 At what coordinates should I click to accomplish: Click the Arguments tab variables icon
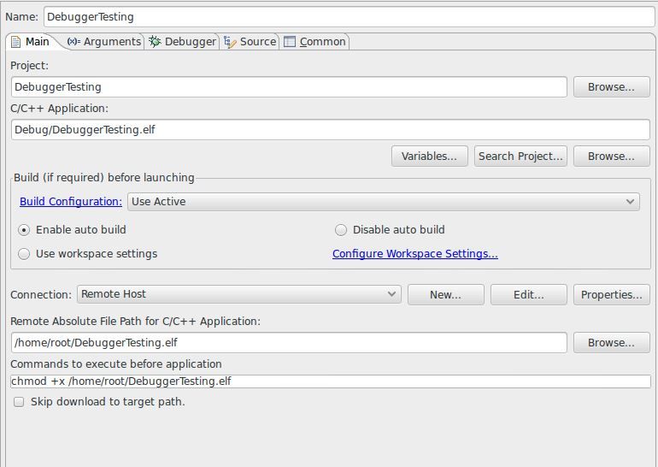click(73, 41)
